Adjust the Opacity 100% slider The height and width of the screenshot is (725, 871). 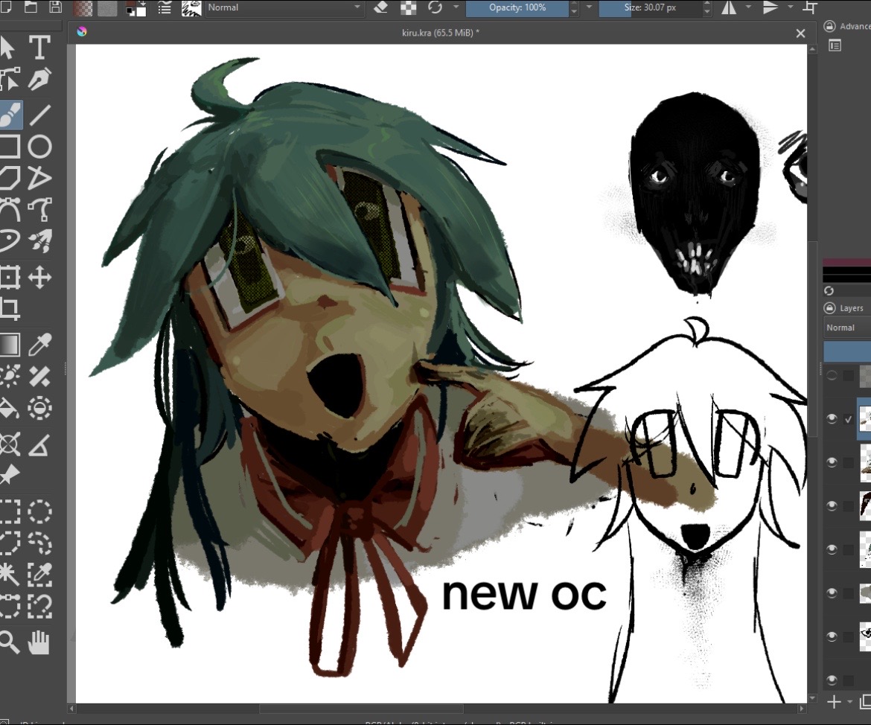(x=517, y=7)
